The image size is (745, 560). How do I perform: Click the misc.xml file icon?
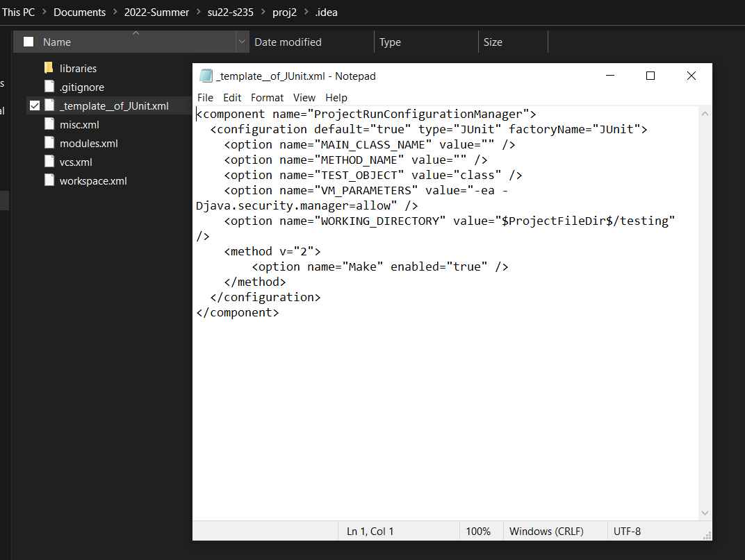[49, 124]
